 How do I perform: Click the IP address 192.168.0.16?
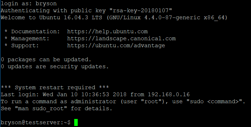[169, 94]
